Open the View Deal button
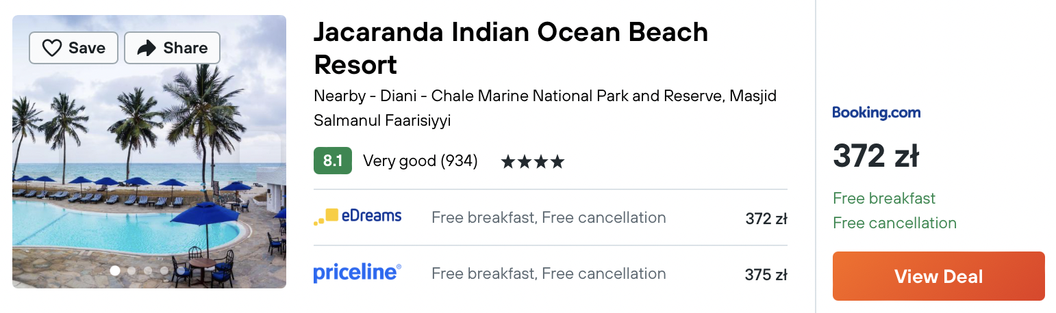 pos(938,276)
